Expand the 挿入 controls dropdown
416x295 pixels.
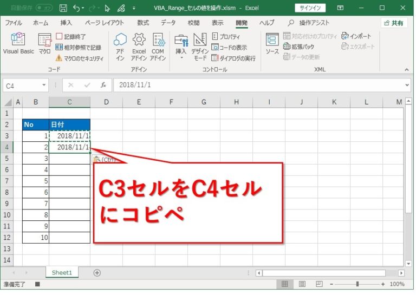click(x=181, y=57)
